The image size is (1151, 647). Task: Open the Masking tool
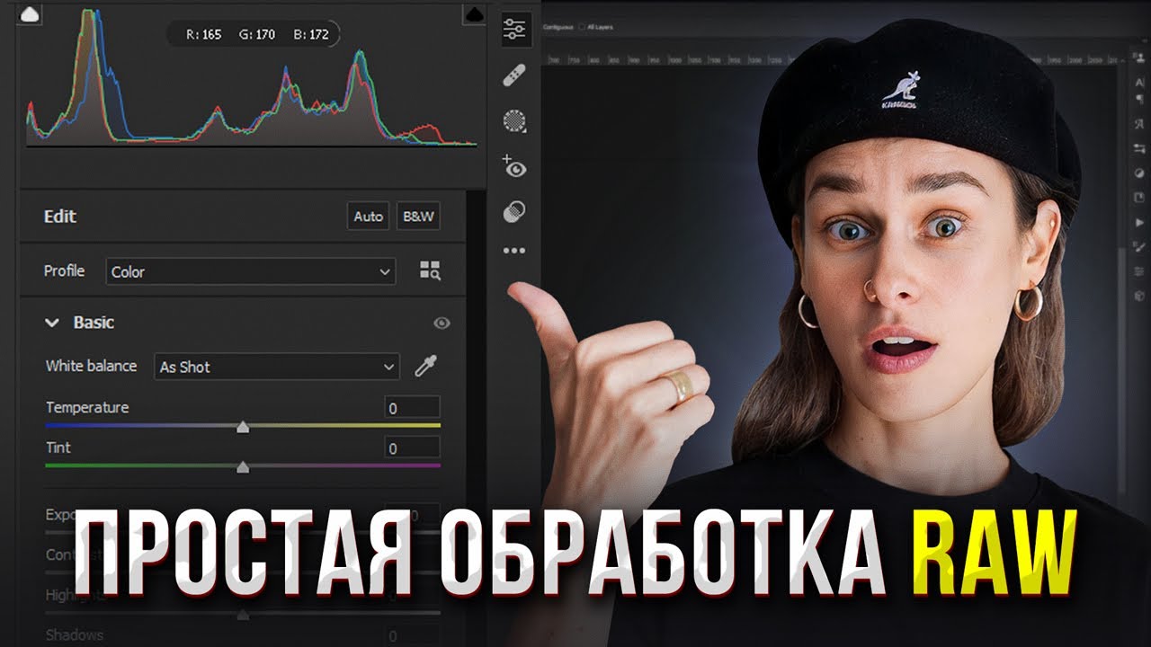(514, 120)
